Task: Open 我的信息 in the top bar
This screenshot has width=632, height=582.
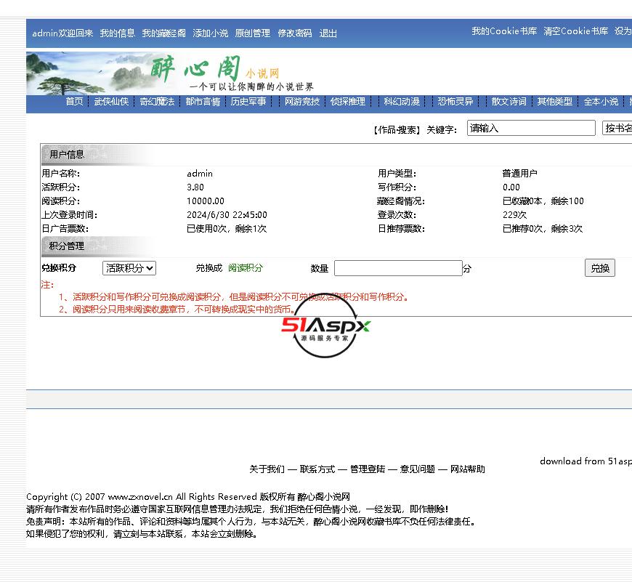Action: click(117, 33)
